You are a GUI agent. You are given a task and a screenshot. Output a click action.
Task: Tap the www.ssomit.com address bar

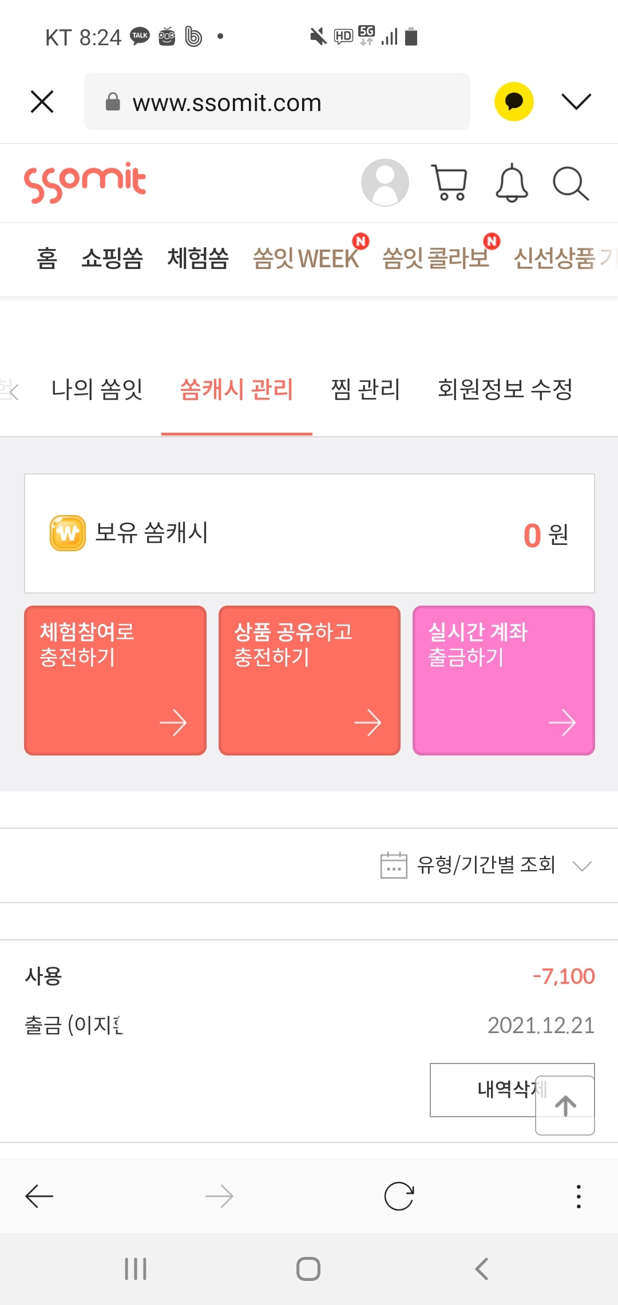click(x=277, y=102)
